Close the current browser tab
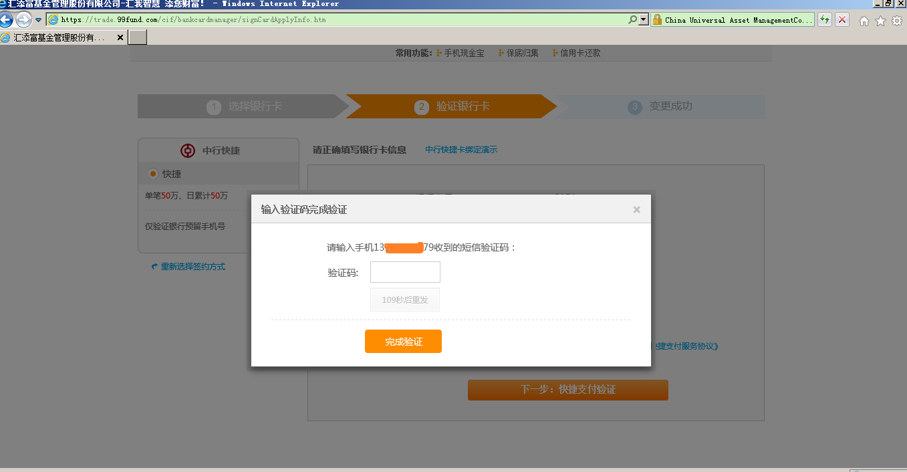Screen dimensions: 907x472 [120, 37]
